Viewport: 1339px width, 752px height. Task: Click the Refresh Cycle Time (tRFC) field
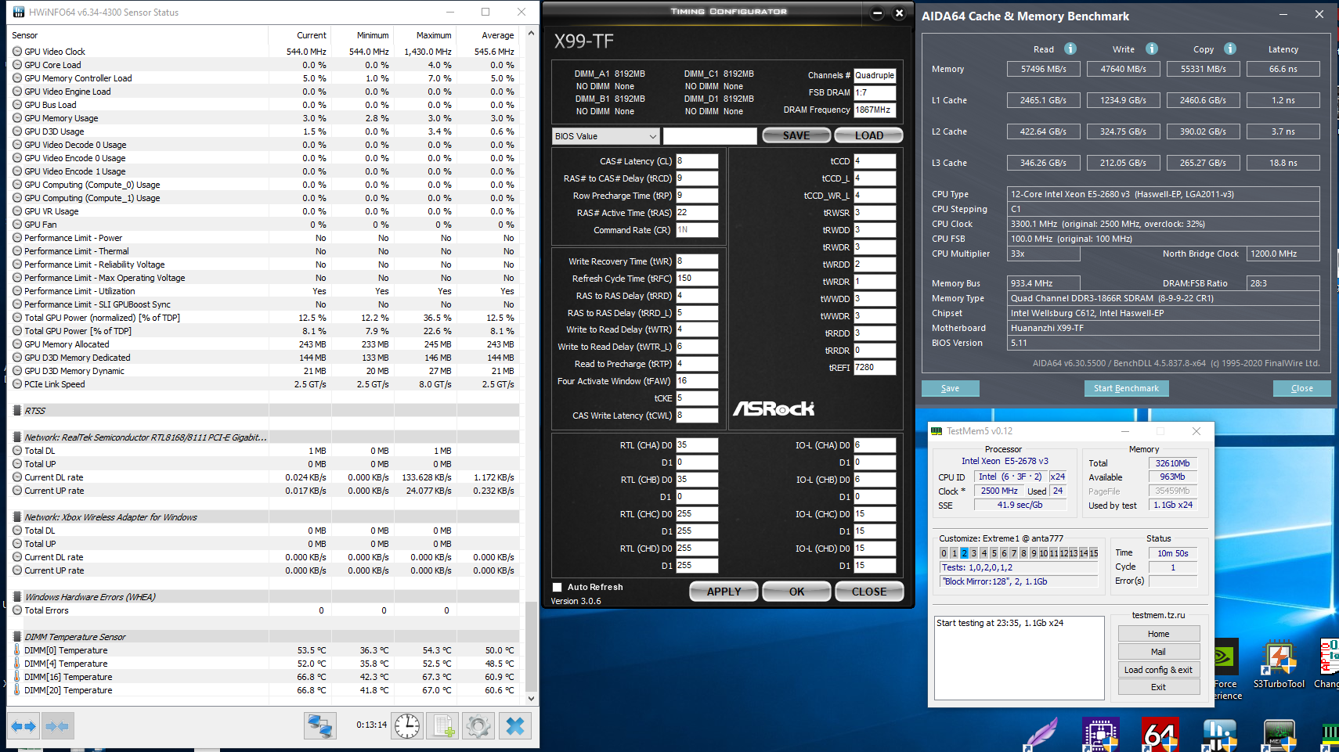697,279
